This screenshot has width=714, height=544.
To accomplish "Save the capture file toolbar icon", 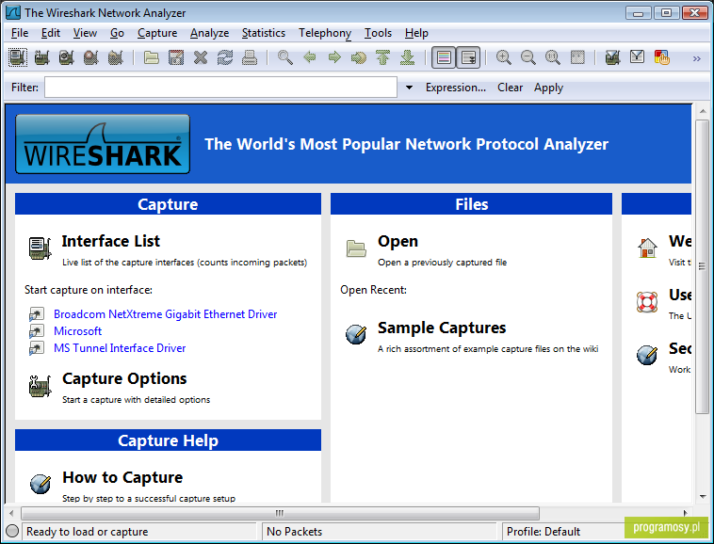I will [x=176, y=57].
